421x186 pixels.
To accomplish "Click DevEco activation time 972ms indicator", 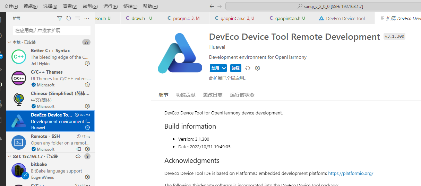I will coord(82,115).
